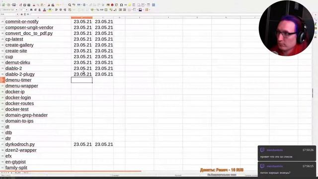
Task: Click the formula equals icon
Action: pos(28,14)
